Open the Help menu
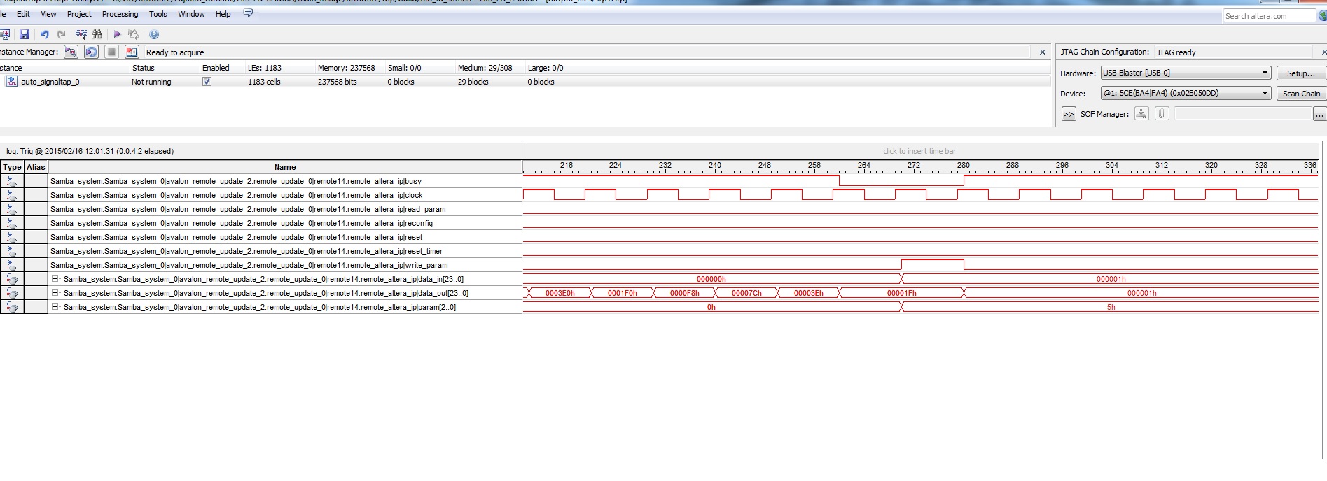This screenshot has height=481, width=1327. pyautogui.click(x=223, y=14)
